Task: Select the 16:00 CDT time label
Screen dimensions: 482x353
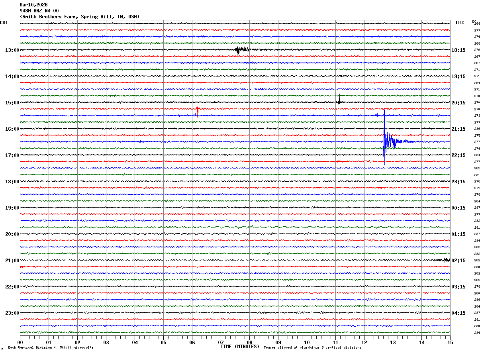Action: point(12,129)
